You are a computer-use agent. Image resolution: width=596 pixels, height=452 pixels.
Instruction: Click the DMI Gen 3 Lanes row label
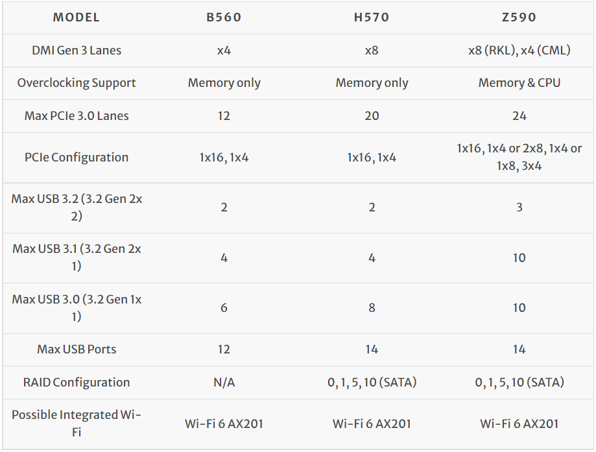click(x=77, y=50)
